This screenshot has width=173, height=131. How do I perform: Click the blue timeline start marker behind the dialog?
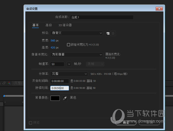point(4,96)
